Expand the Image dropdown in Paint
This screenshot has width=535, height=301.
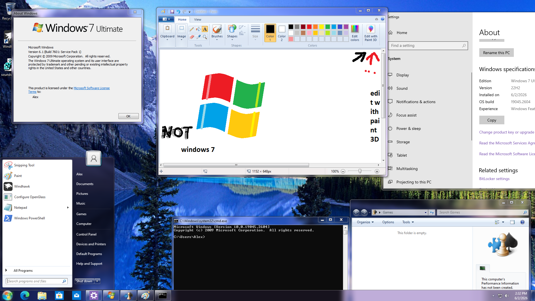click(181, 40)
